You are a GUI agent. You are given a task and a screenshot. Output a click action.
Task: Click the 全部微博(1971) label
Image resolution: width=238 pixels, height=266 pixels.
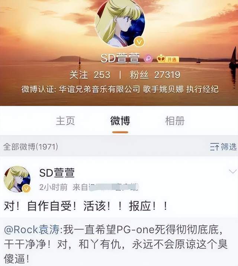(x=30, y=147)
